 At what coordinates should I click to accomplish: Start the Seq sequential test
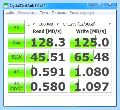(x=16, y=42)
